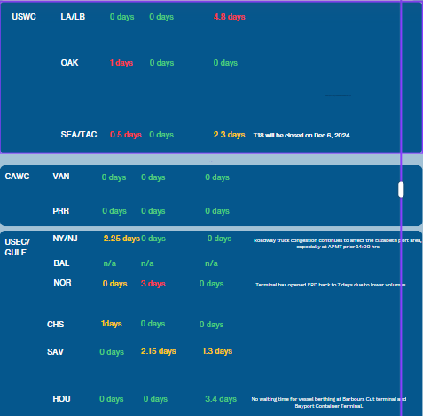This screenshot has height=416, width=423.
Task: Click the USWC region heading
Action: tap(24, 17)
